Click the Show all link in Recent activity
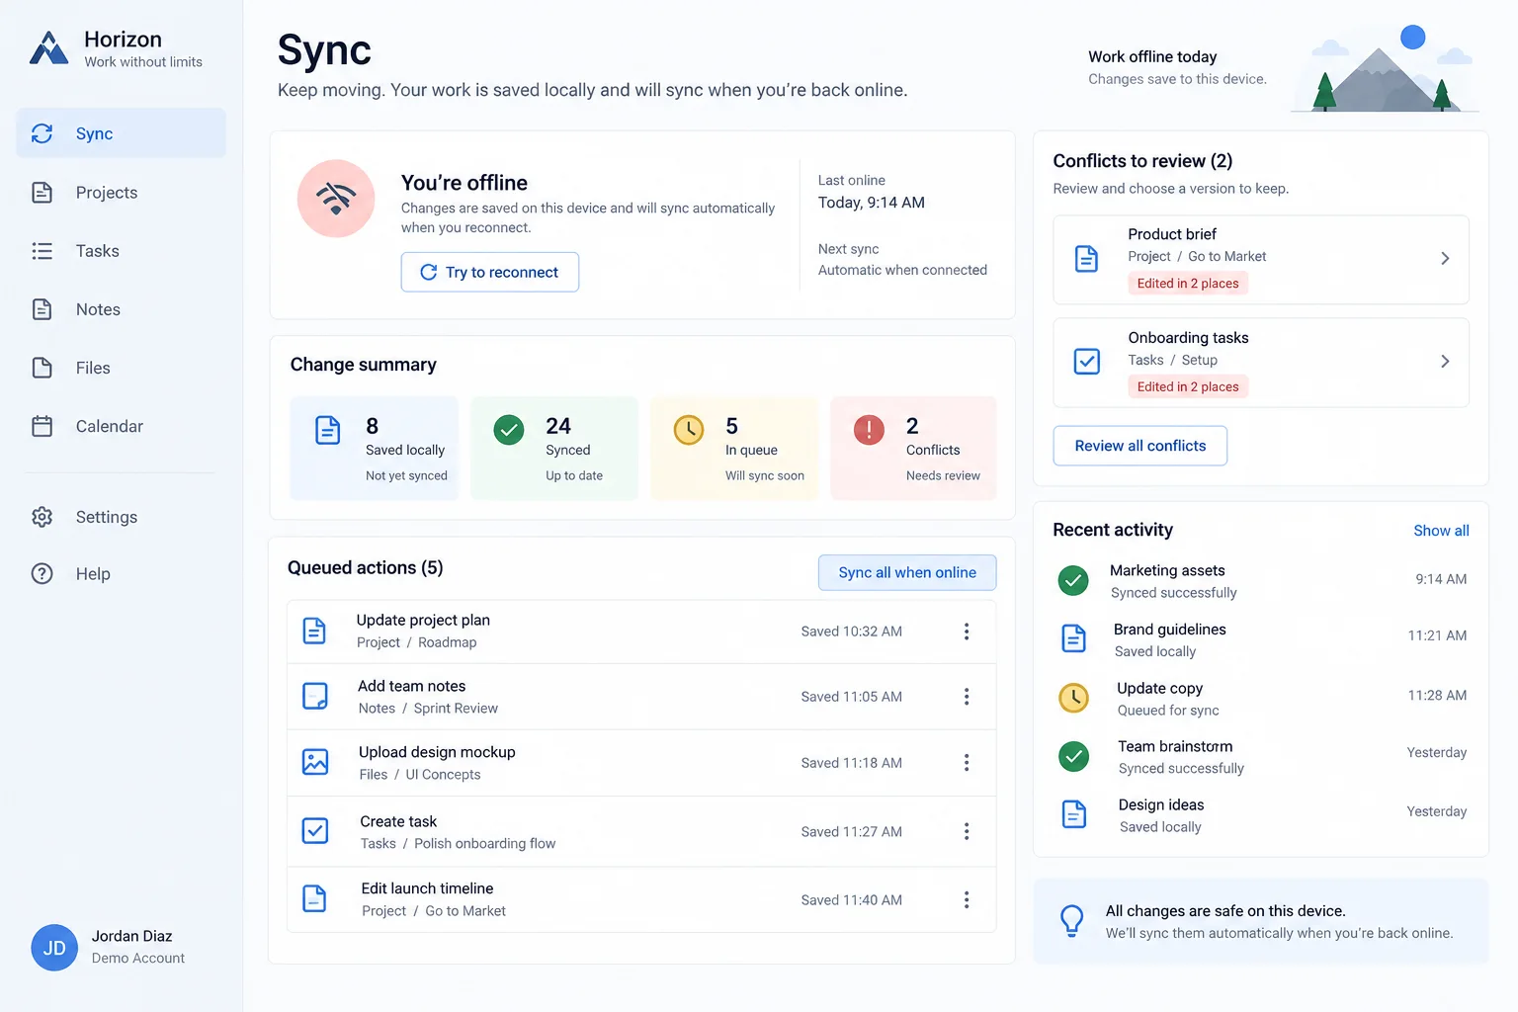1518x1012 pixels. coord(1441,531)
